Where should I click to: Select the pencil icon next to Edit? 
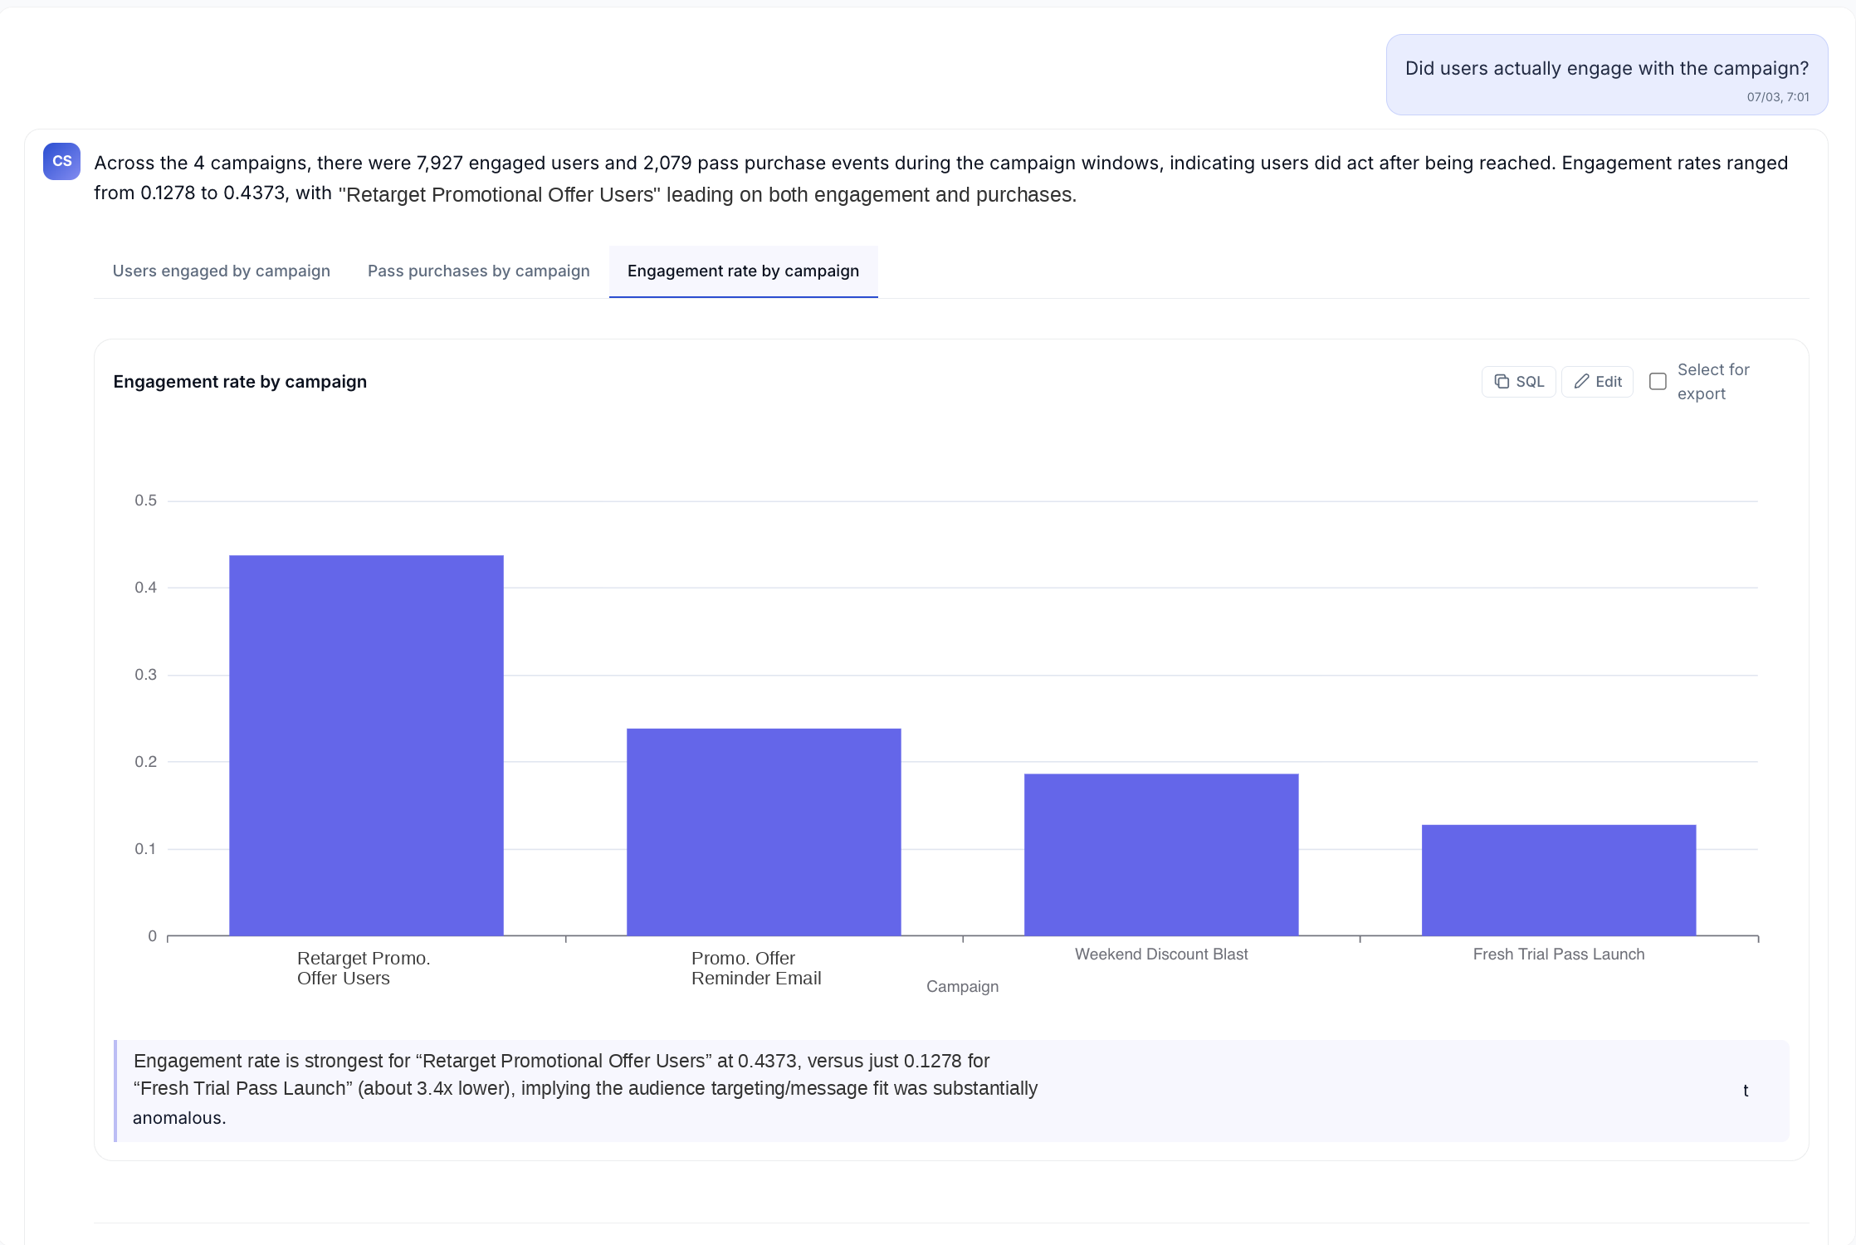[x=1582, y=381]
